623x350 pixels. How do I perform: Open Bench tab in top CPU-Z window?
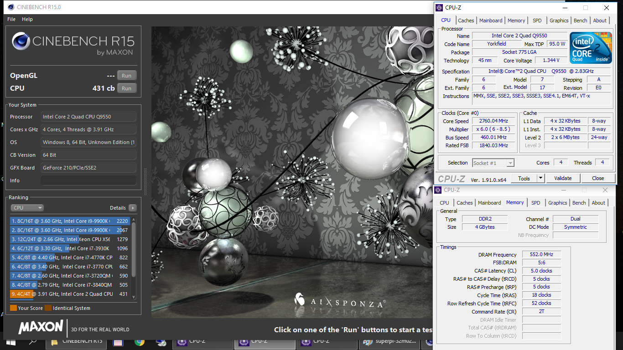pyautogui.click(x=580, y=21)
